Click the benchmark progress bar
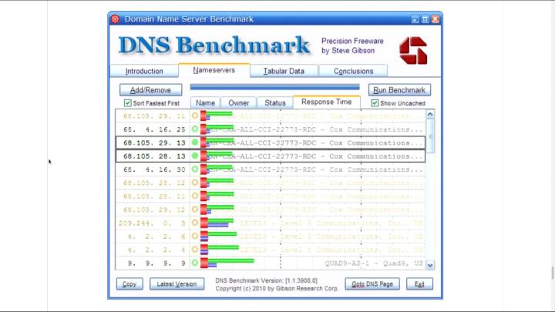555x312 pixels. pyautogui.click(x=274, y=87)
